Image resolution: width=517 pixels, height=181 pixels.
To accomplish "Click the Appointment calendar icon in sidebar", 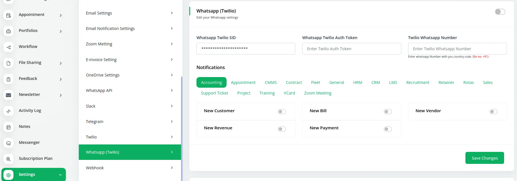I will [x=9, y=15].
